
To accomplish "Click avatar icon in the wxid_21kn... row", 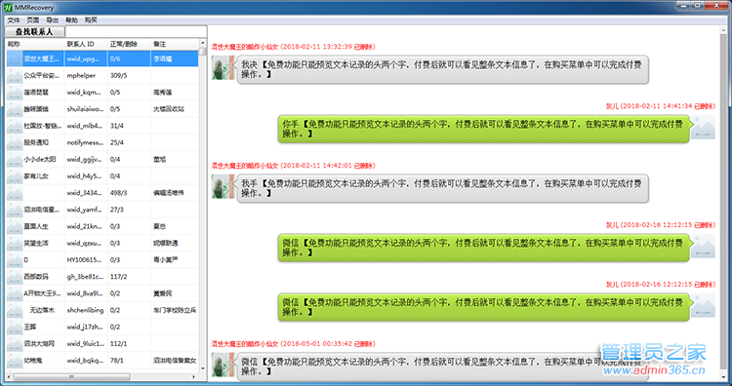I will tap(15, 226).
